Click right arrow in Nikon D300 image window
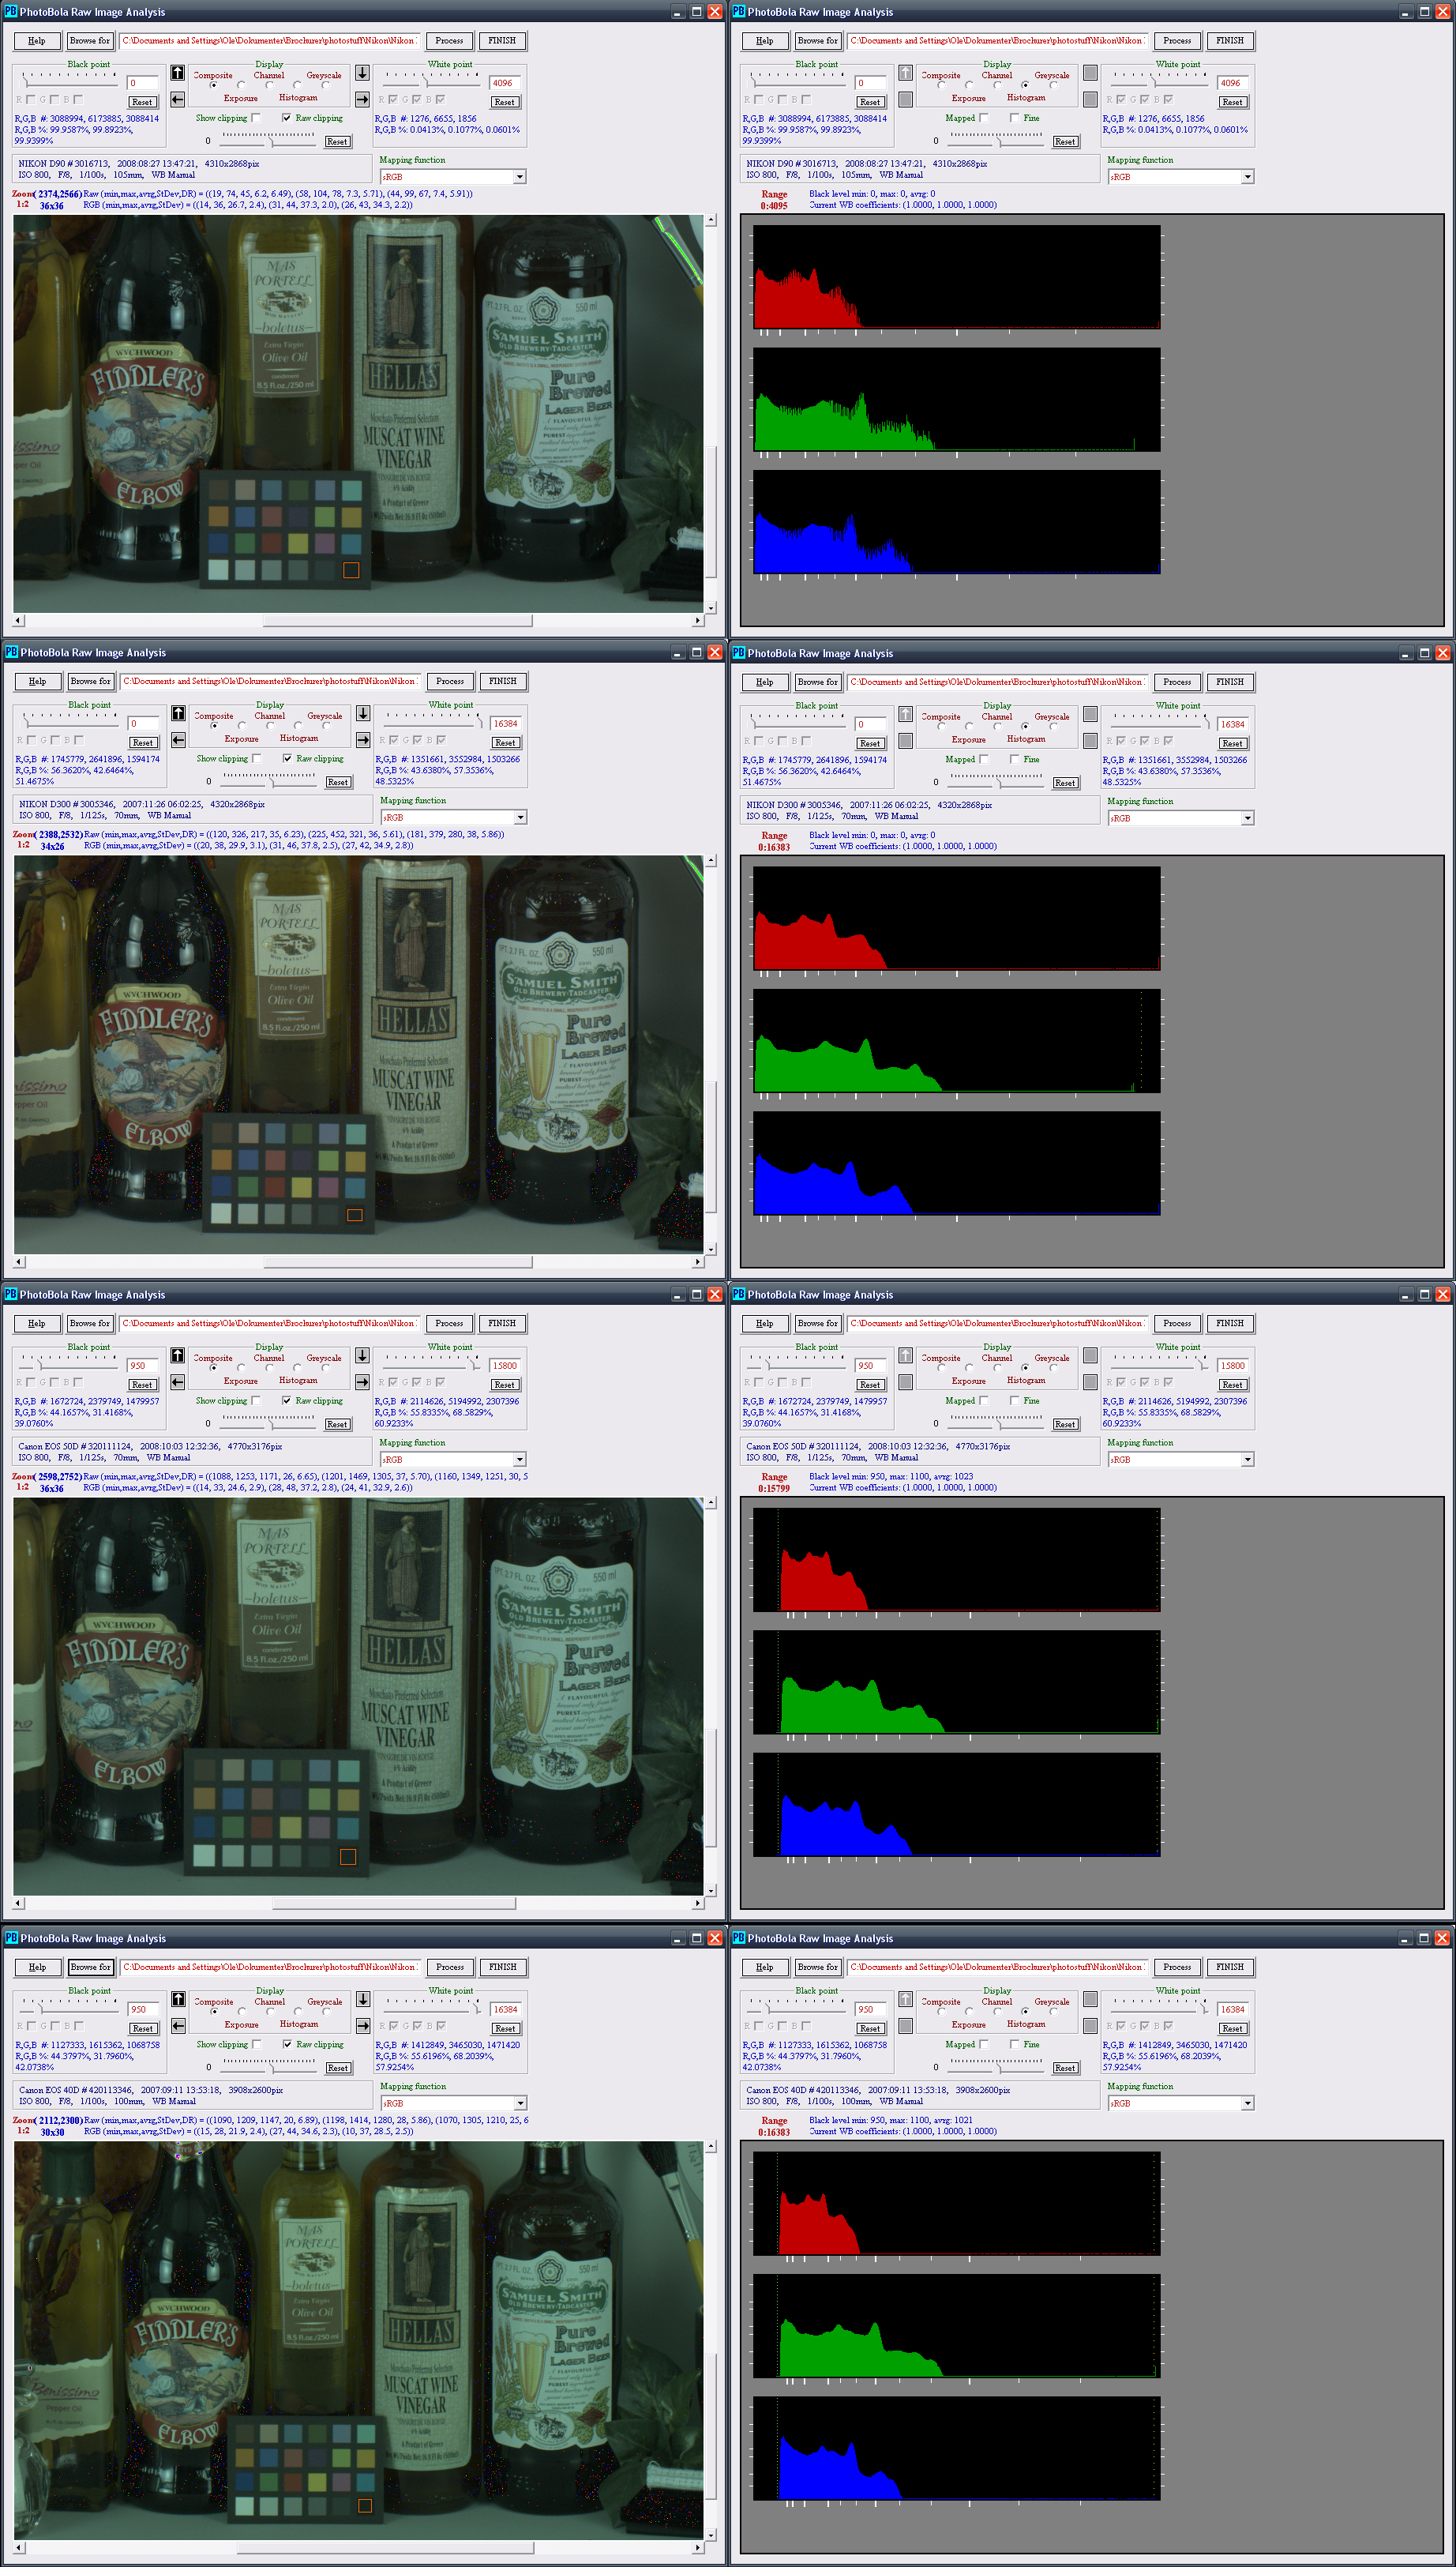 pyautogui.click(x=363, y=740)
